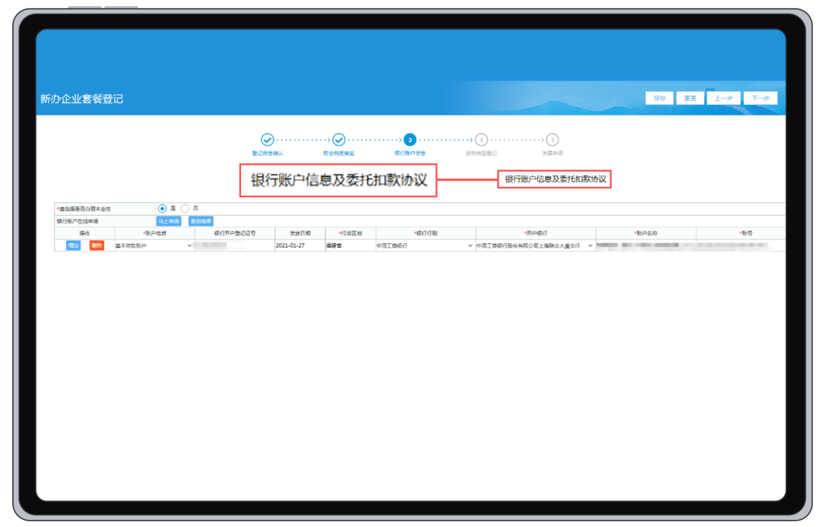Screen dimensions: 821x527
Task: Click the 账号 input field
Action: click(740, 245)
